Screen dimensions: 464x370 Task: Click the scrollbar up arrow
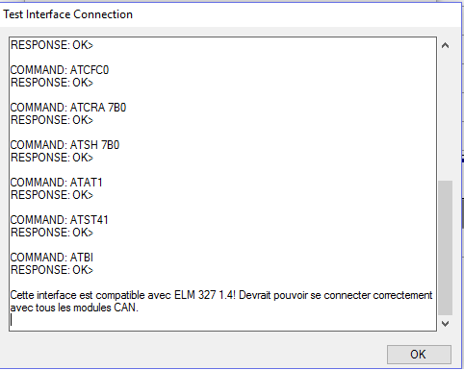[445, 46]
